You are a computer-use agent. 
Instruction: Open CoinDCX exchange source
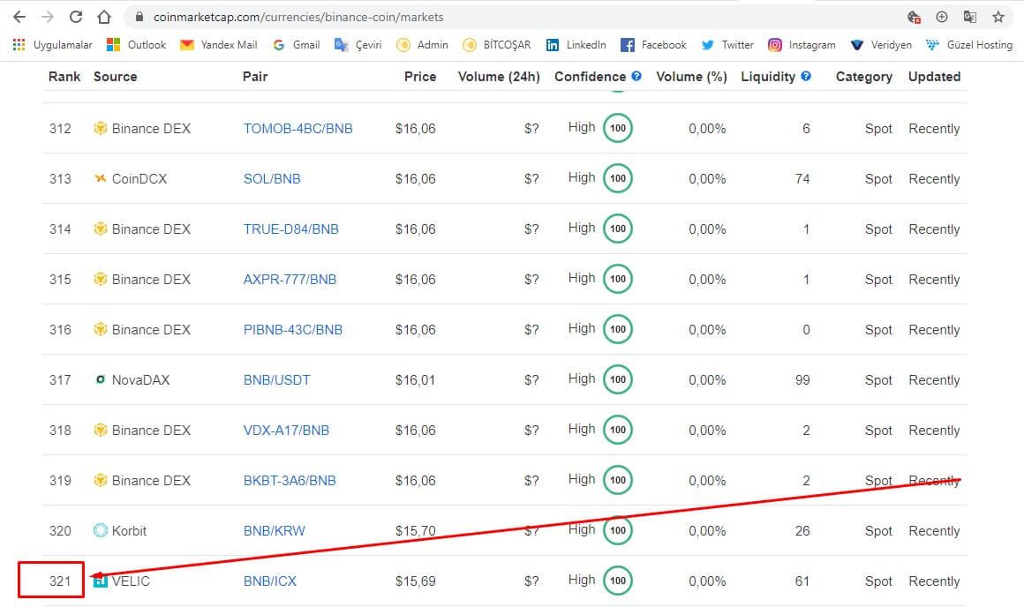tap(139, 179)
